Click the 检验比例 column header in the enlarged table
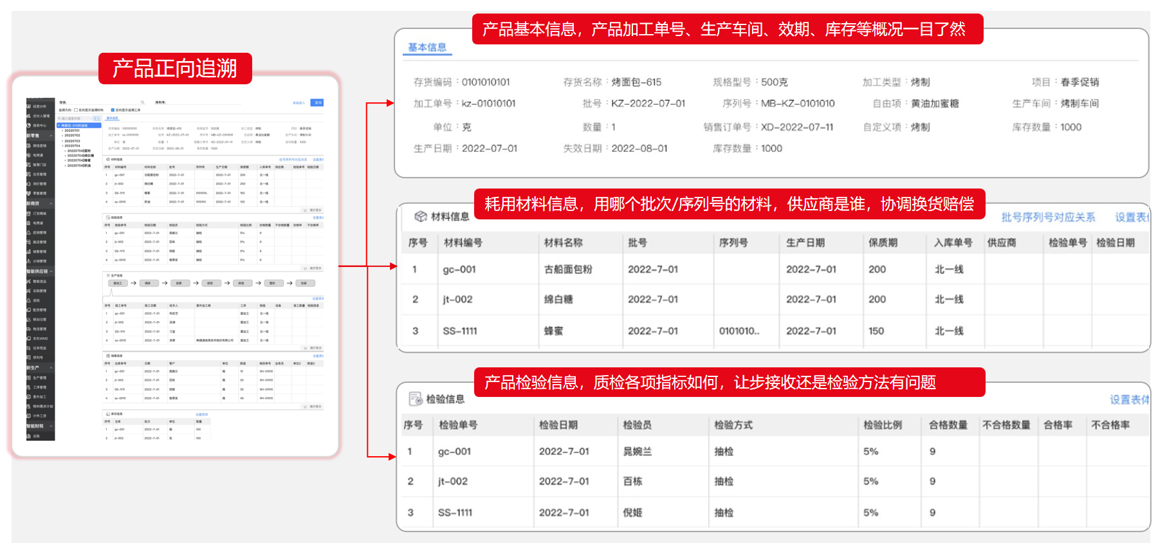Image resolution: width=1158 pixels, height=543 pixels. [x=883, y=425]
